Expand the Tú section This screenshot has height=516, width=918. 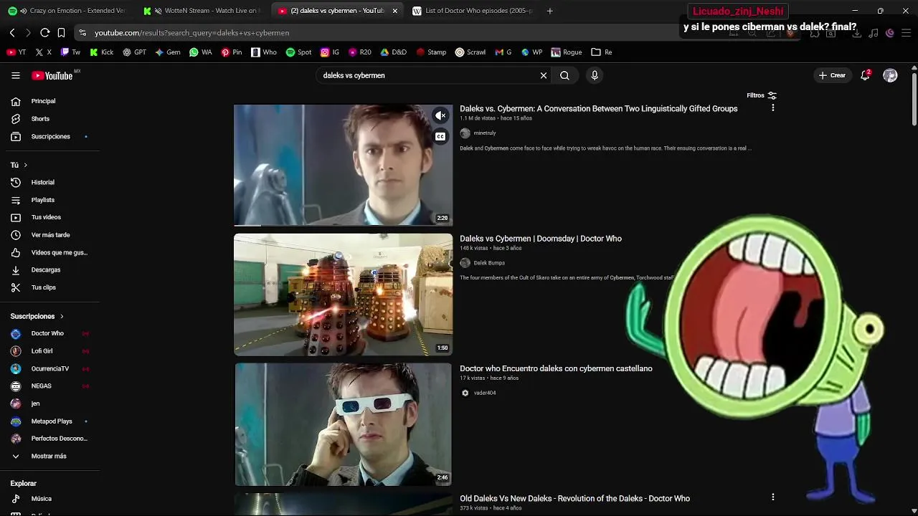(x=19, y=165)
